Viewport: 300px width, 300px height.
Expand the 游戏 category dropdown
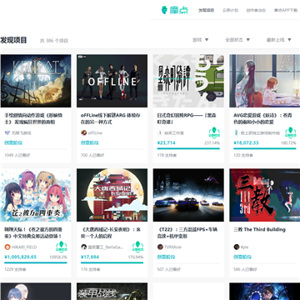(x=201, y=40)
